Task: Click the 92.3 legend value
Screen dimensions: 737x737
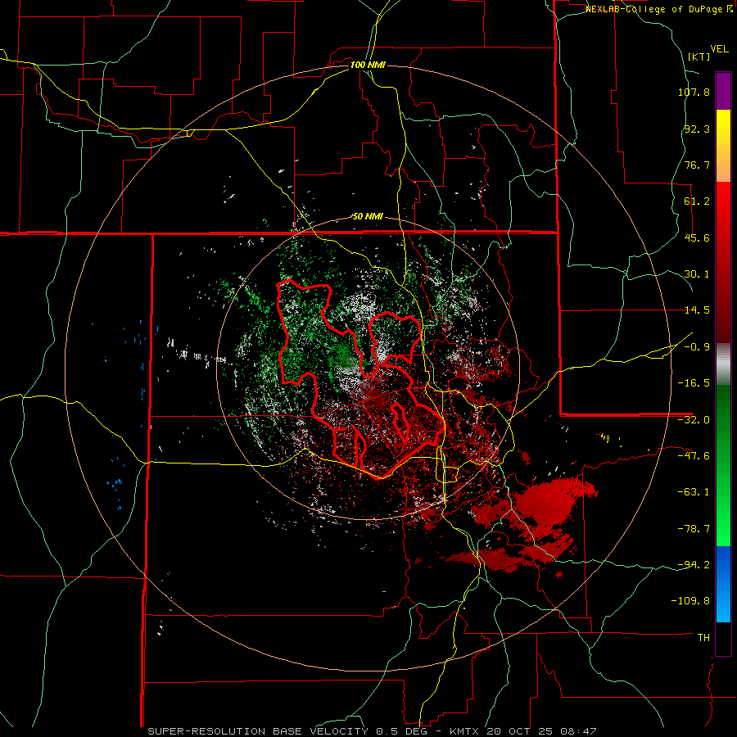Action: 697,129
